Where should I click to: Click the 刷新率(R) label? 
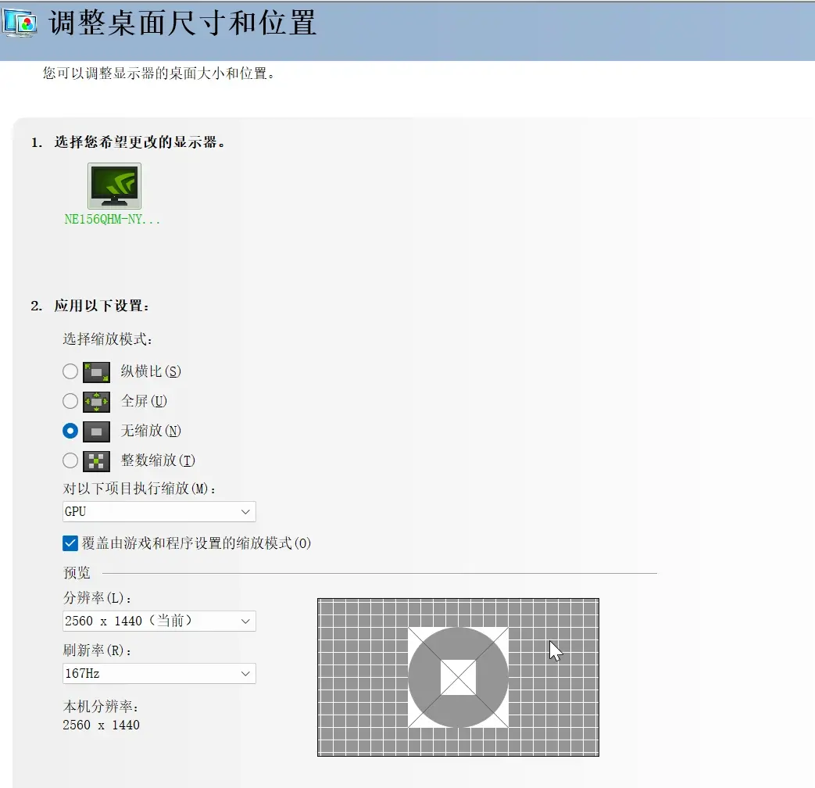coord(97,650)
